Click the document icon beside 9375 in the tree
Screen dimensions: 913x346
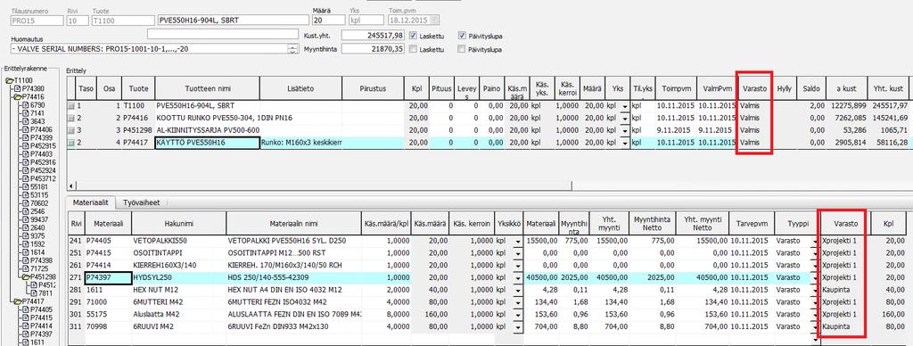(26, 236)
